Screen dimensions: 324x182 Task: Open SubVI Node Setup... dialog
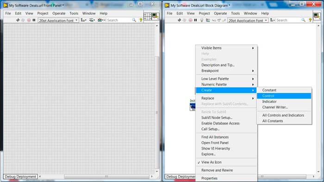226,118
